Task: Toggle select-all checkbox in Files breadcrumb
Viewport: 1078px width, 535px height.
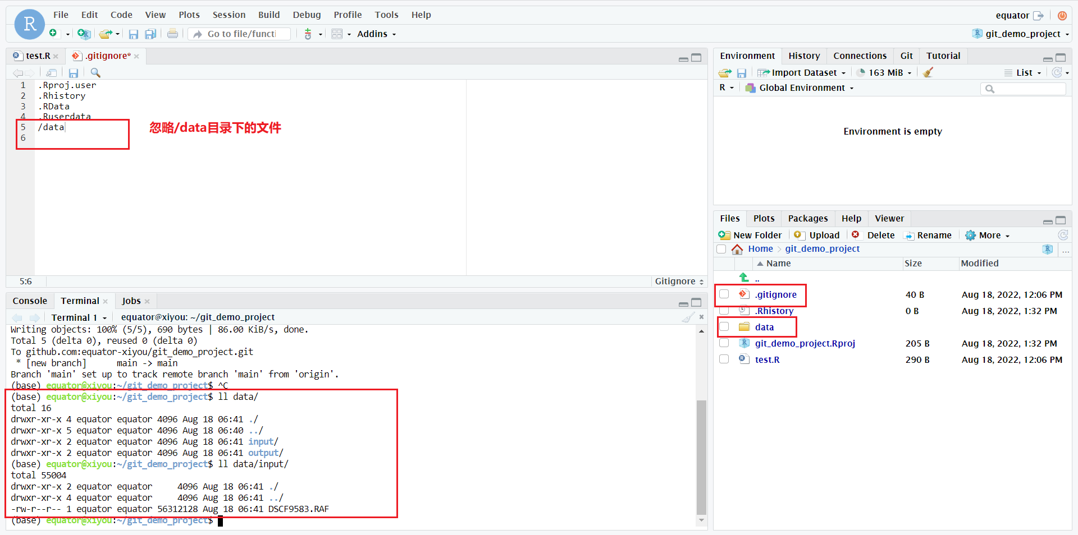Action: point(721,249)
